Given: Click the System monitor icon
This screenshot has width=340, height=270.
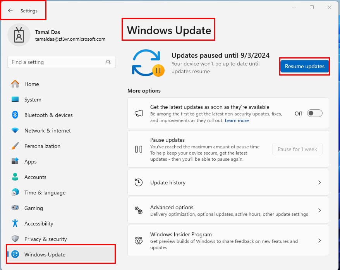Looking at the screenshot, I should [x=15, y=99].
